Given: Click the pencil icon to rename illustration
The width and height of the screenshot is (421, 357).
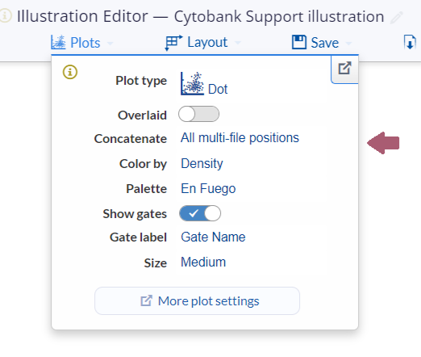Looking at the screenshot, I should (x=396, y=17).
